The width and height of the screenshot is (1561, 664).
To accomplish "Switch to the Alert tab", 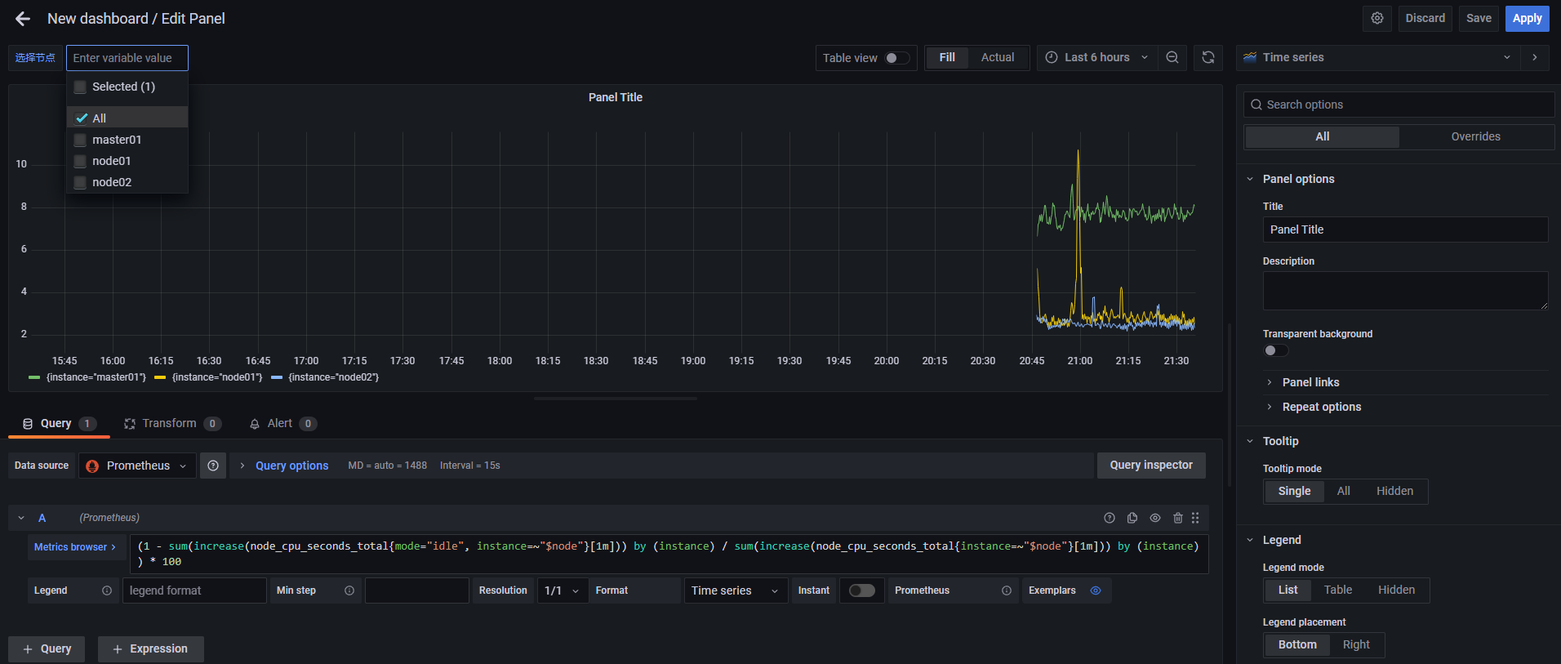I will point(282,423).
